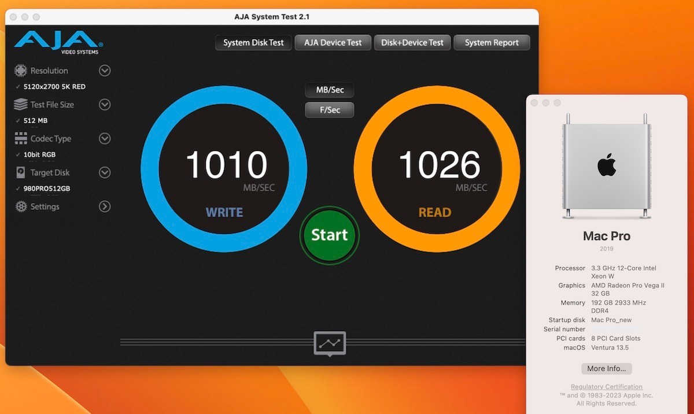Click the Test File Size label
The height and width of the screenshot is (414, 694).
click(x=52, y=105)
